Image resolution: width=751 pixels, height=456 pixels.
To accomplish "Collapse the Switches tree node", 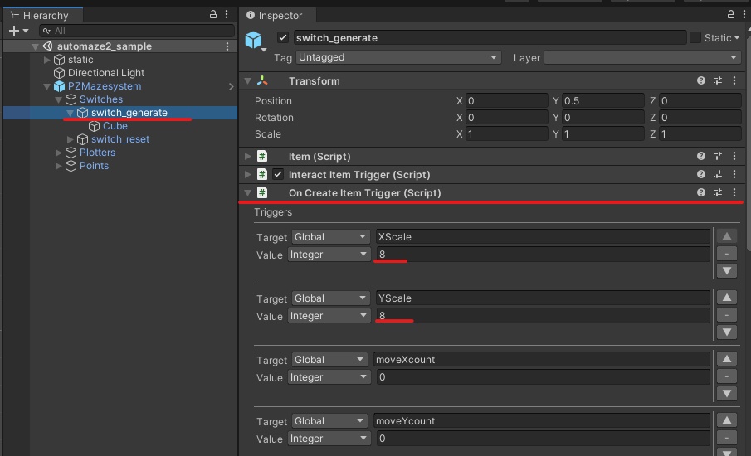I will (58, 99).
